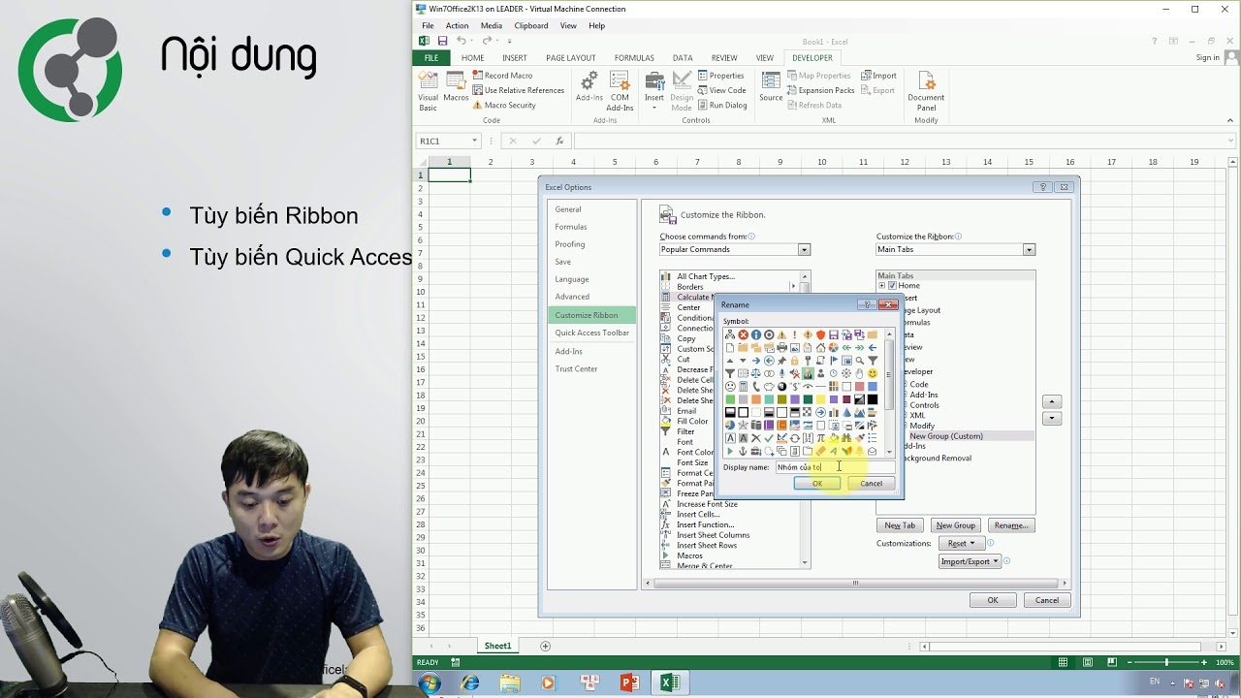Switch to the HOME ribbon tab
This screenshot has height=698, width=1241.
pyautogui.click(x=472, y=57)
